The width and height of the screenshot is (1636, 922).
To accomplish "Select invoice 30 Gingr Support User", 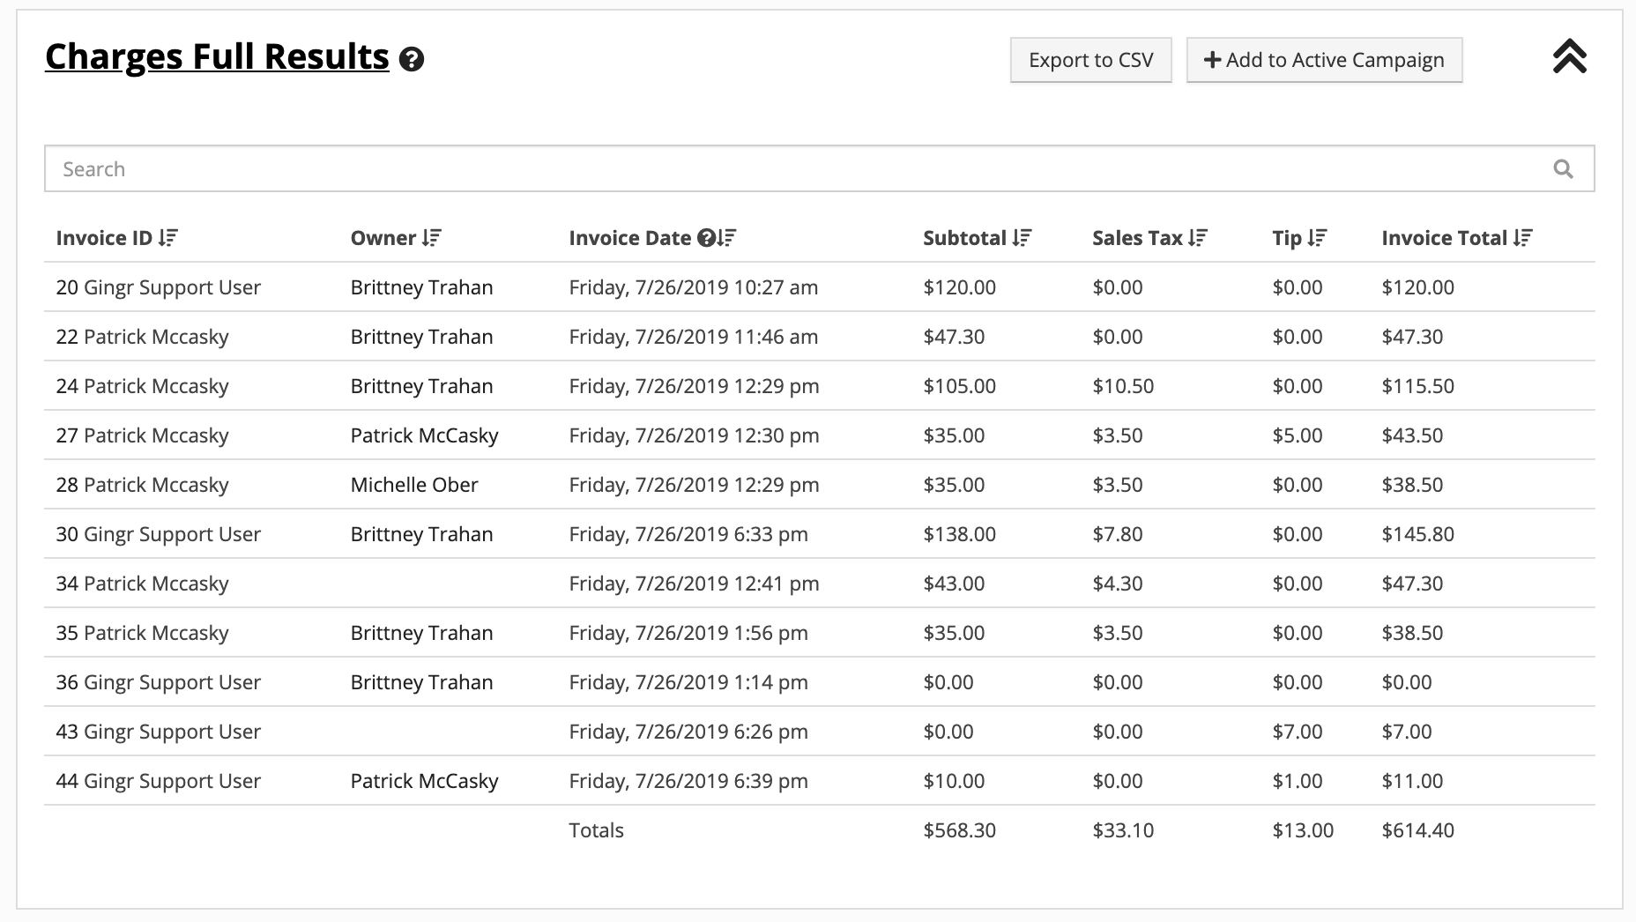I will click(x=159, y=534).
